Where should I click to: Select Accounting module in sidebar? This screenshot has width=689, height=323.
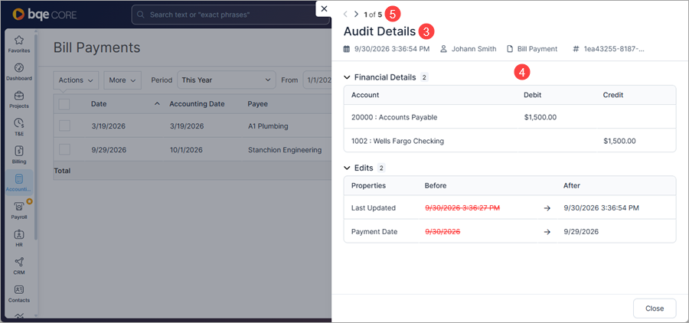pos(19,183)
